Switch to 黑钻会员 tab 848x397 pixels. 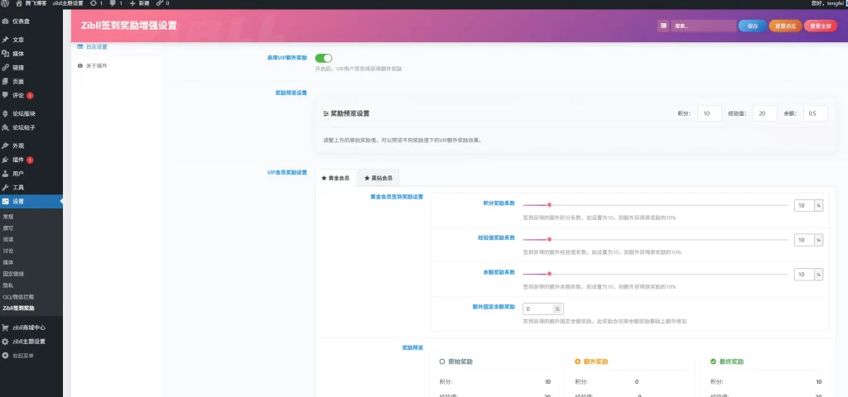coord(378,178)
